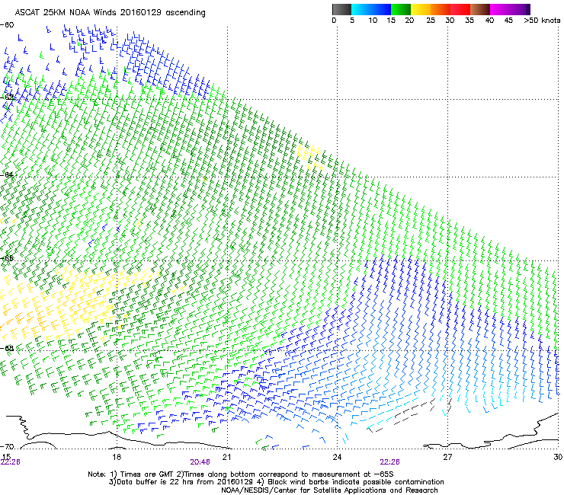Select the cyan-blue 5-15 knots color band
The width and height of the screenshot is (564, 495).
click(371, 9)
